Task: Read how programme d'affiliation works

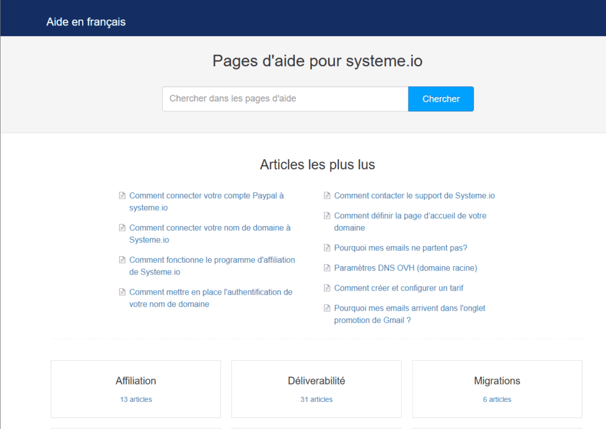Action: pyautogui.click(x=212, y=266)
